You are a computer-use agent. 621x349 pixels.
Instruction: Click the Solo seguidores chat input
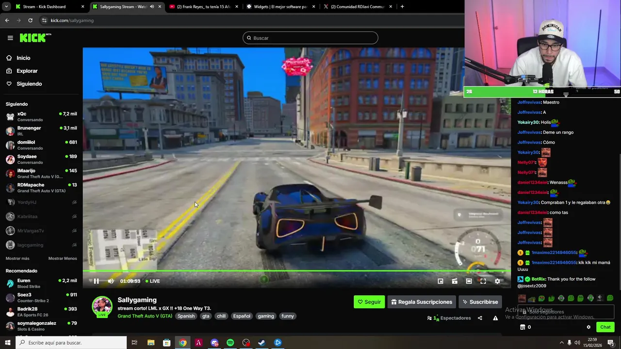566,312
